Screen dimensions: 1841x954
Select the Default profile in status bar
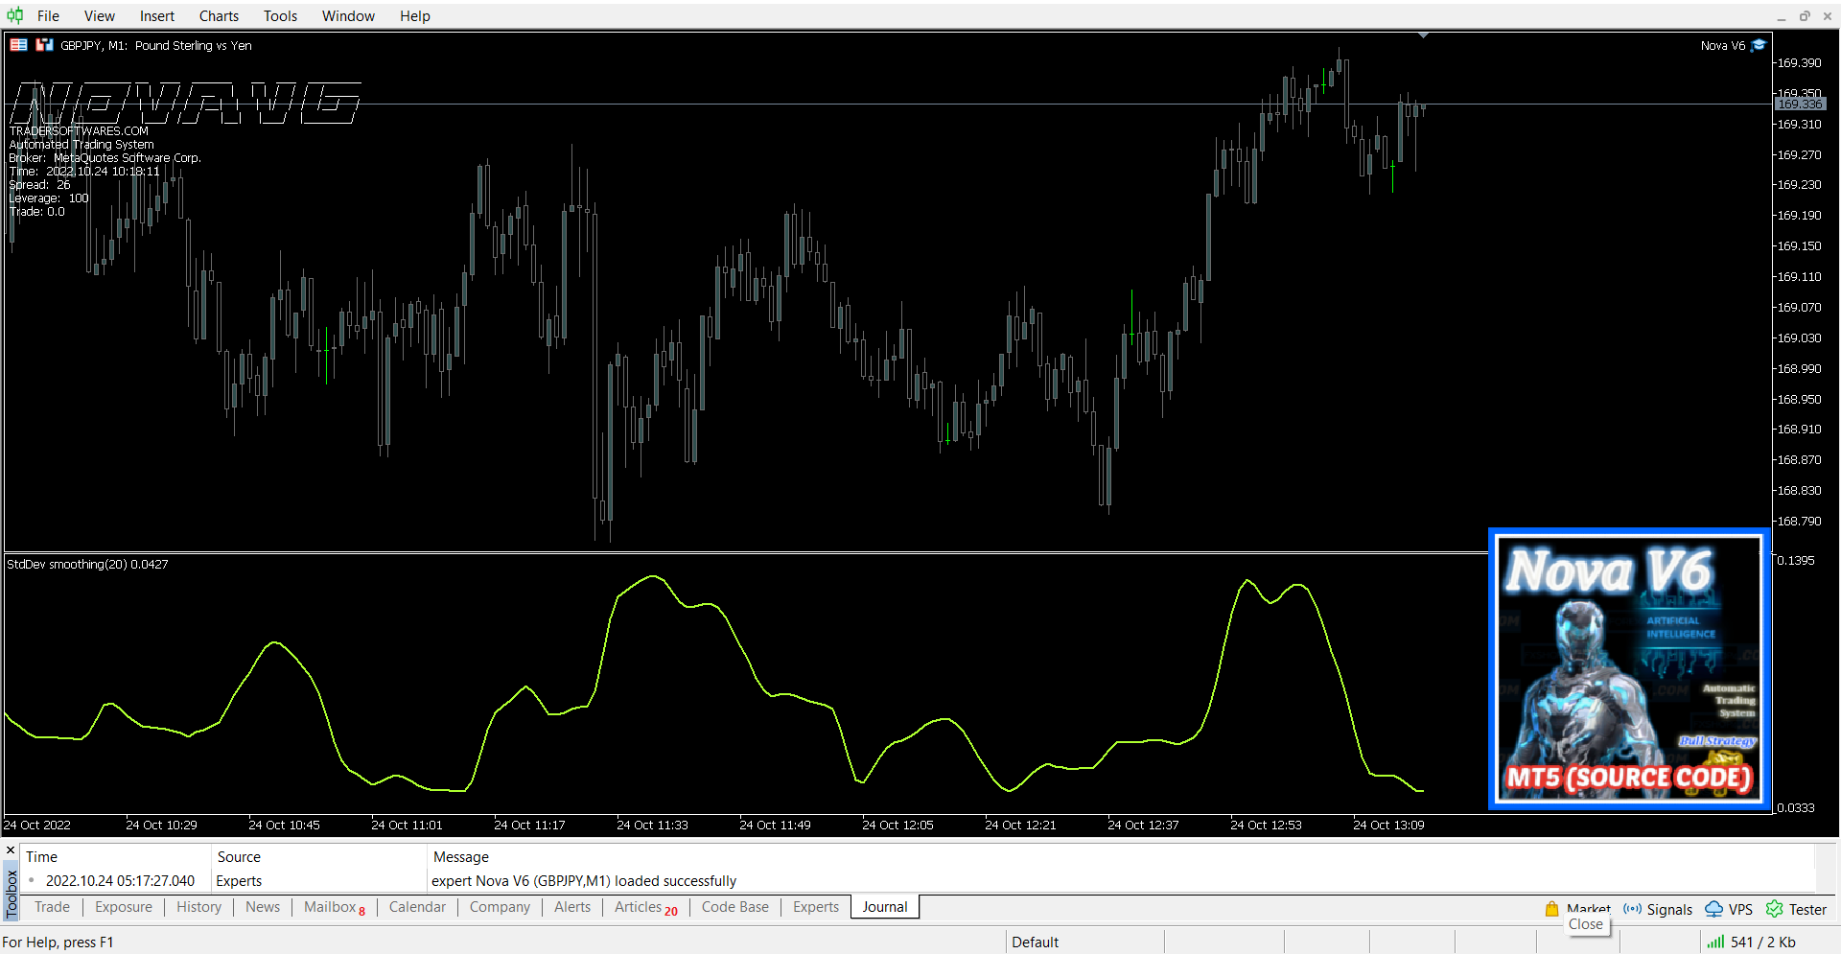coord(1035,942)
